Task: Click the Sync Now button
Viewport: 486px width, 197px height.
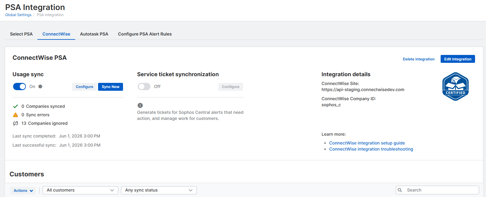Action: point(111,87)
